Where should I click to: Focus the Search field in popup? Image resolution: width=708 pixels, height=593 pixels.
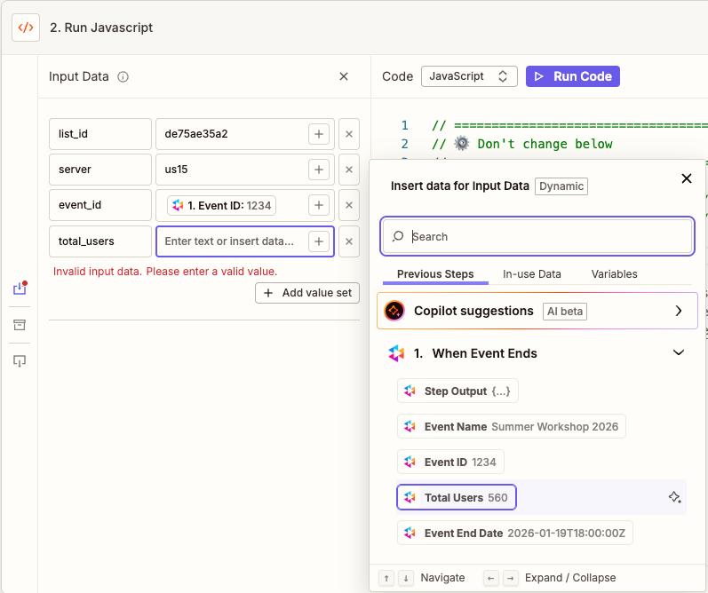coord(537,236)
